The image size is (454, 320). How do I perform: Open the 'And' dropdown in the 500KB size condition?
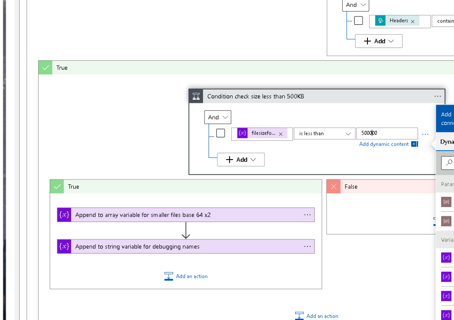point(218,117)
